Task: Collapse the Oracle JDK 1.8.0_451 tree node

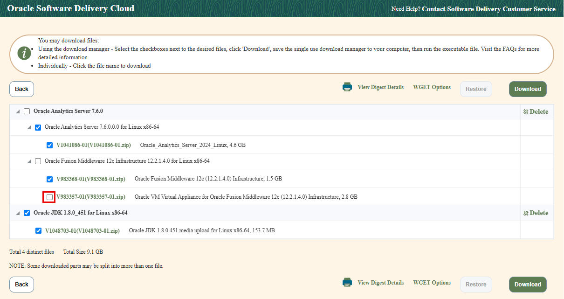Action: (18, 214)
